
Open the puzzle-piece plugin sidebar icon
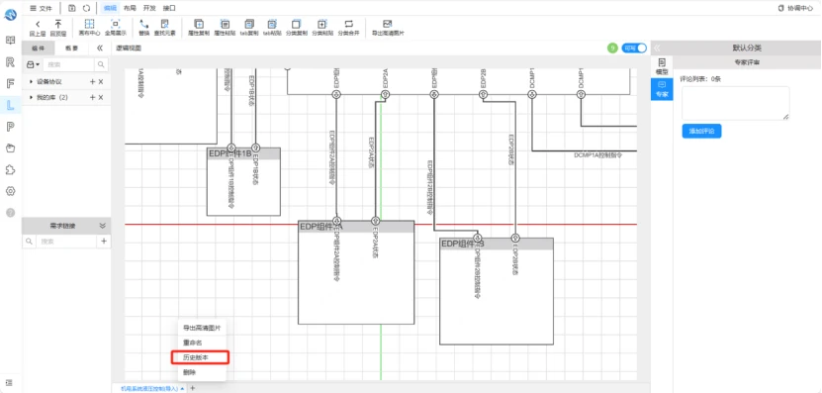10,169
